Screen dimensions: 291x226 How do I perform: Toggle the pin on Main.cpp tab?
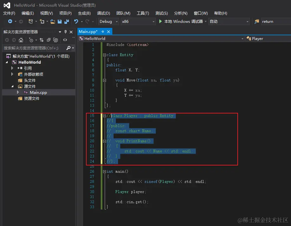103,32
